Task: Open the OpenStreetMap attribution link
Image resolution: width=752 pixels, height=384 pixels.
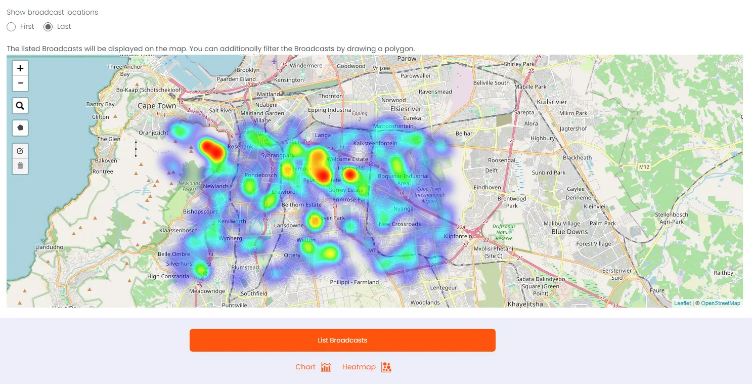Action: tap(720, 304)
